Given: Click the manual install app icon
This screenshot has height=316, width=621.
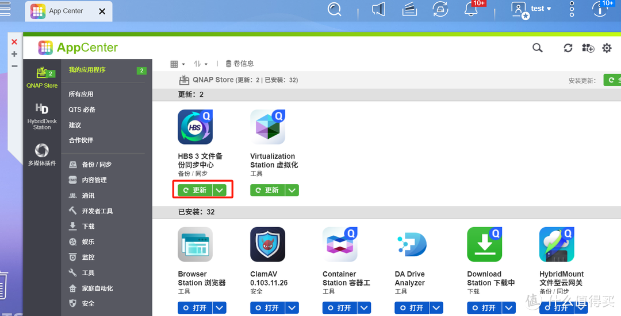Looking at the screenshot, I should tap(588, 48).
